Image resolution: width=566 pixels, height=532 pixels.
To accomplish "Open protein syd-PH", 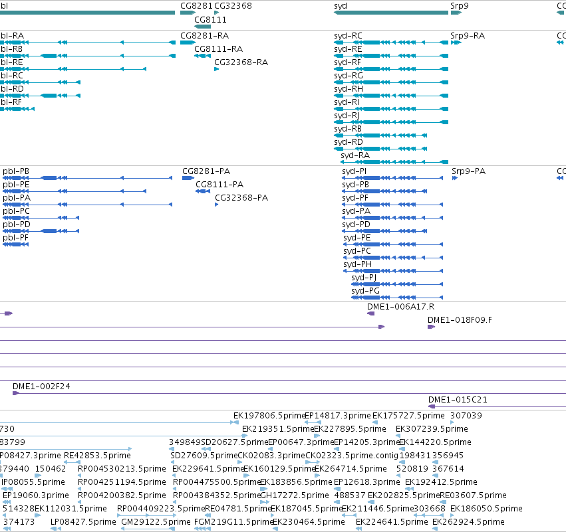I will (x=357, y=264).
